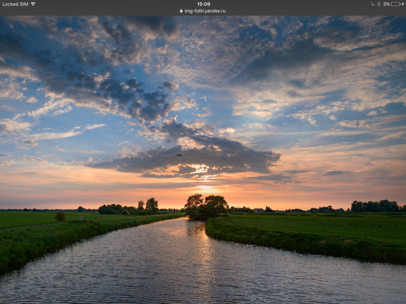
Task: Click the white contrail streak in the sky
Action: point(205,98)
